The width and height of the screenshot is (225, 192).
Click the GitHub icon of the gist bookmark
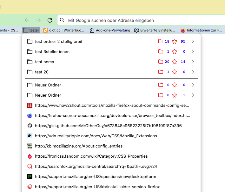pyautogui.click(x=30, y=126)
